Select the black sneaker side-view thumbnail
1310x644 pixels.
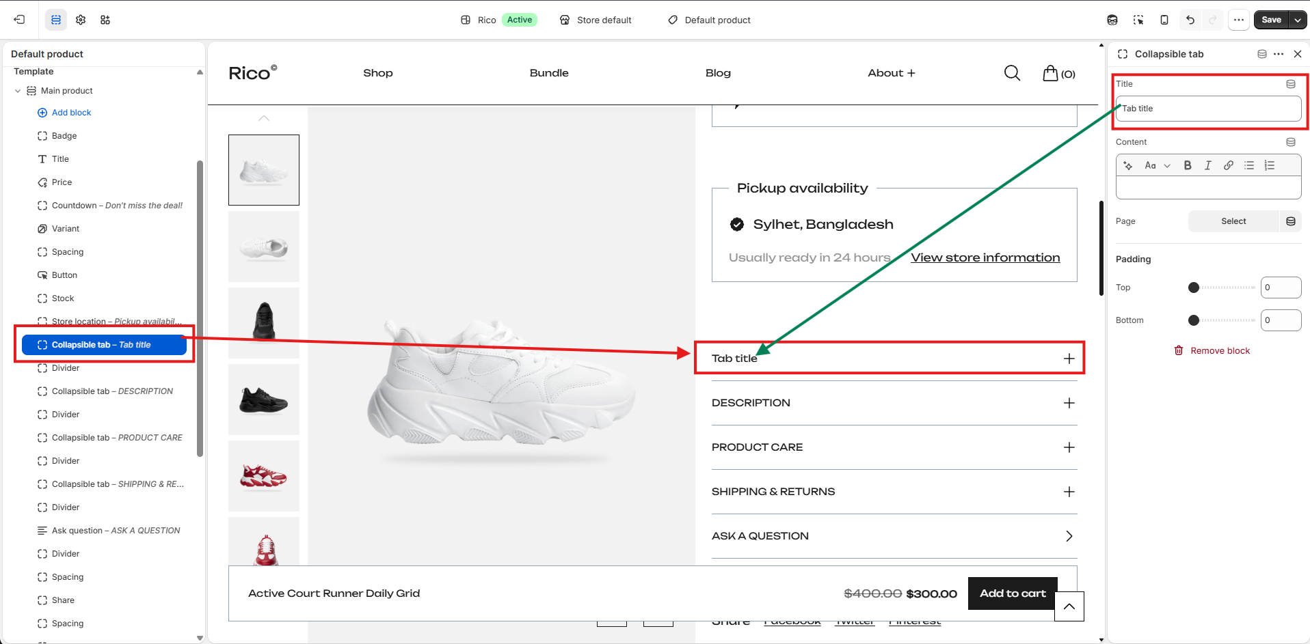[x=264, y=400]
